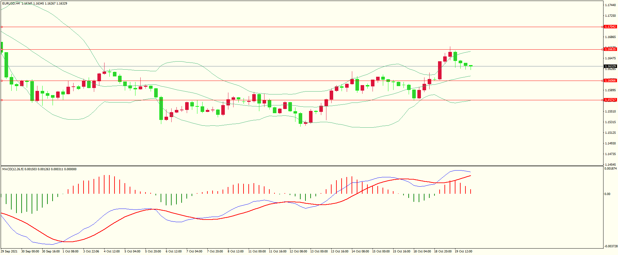
Task: Click the 4 Oct 12:00 time label
Action: pos(112,251)
